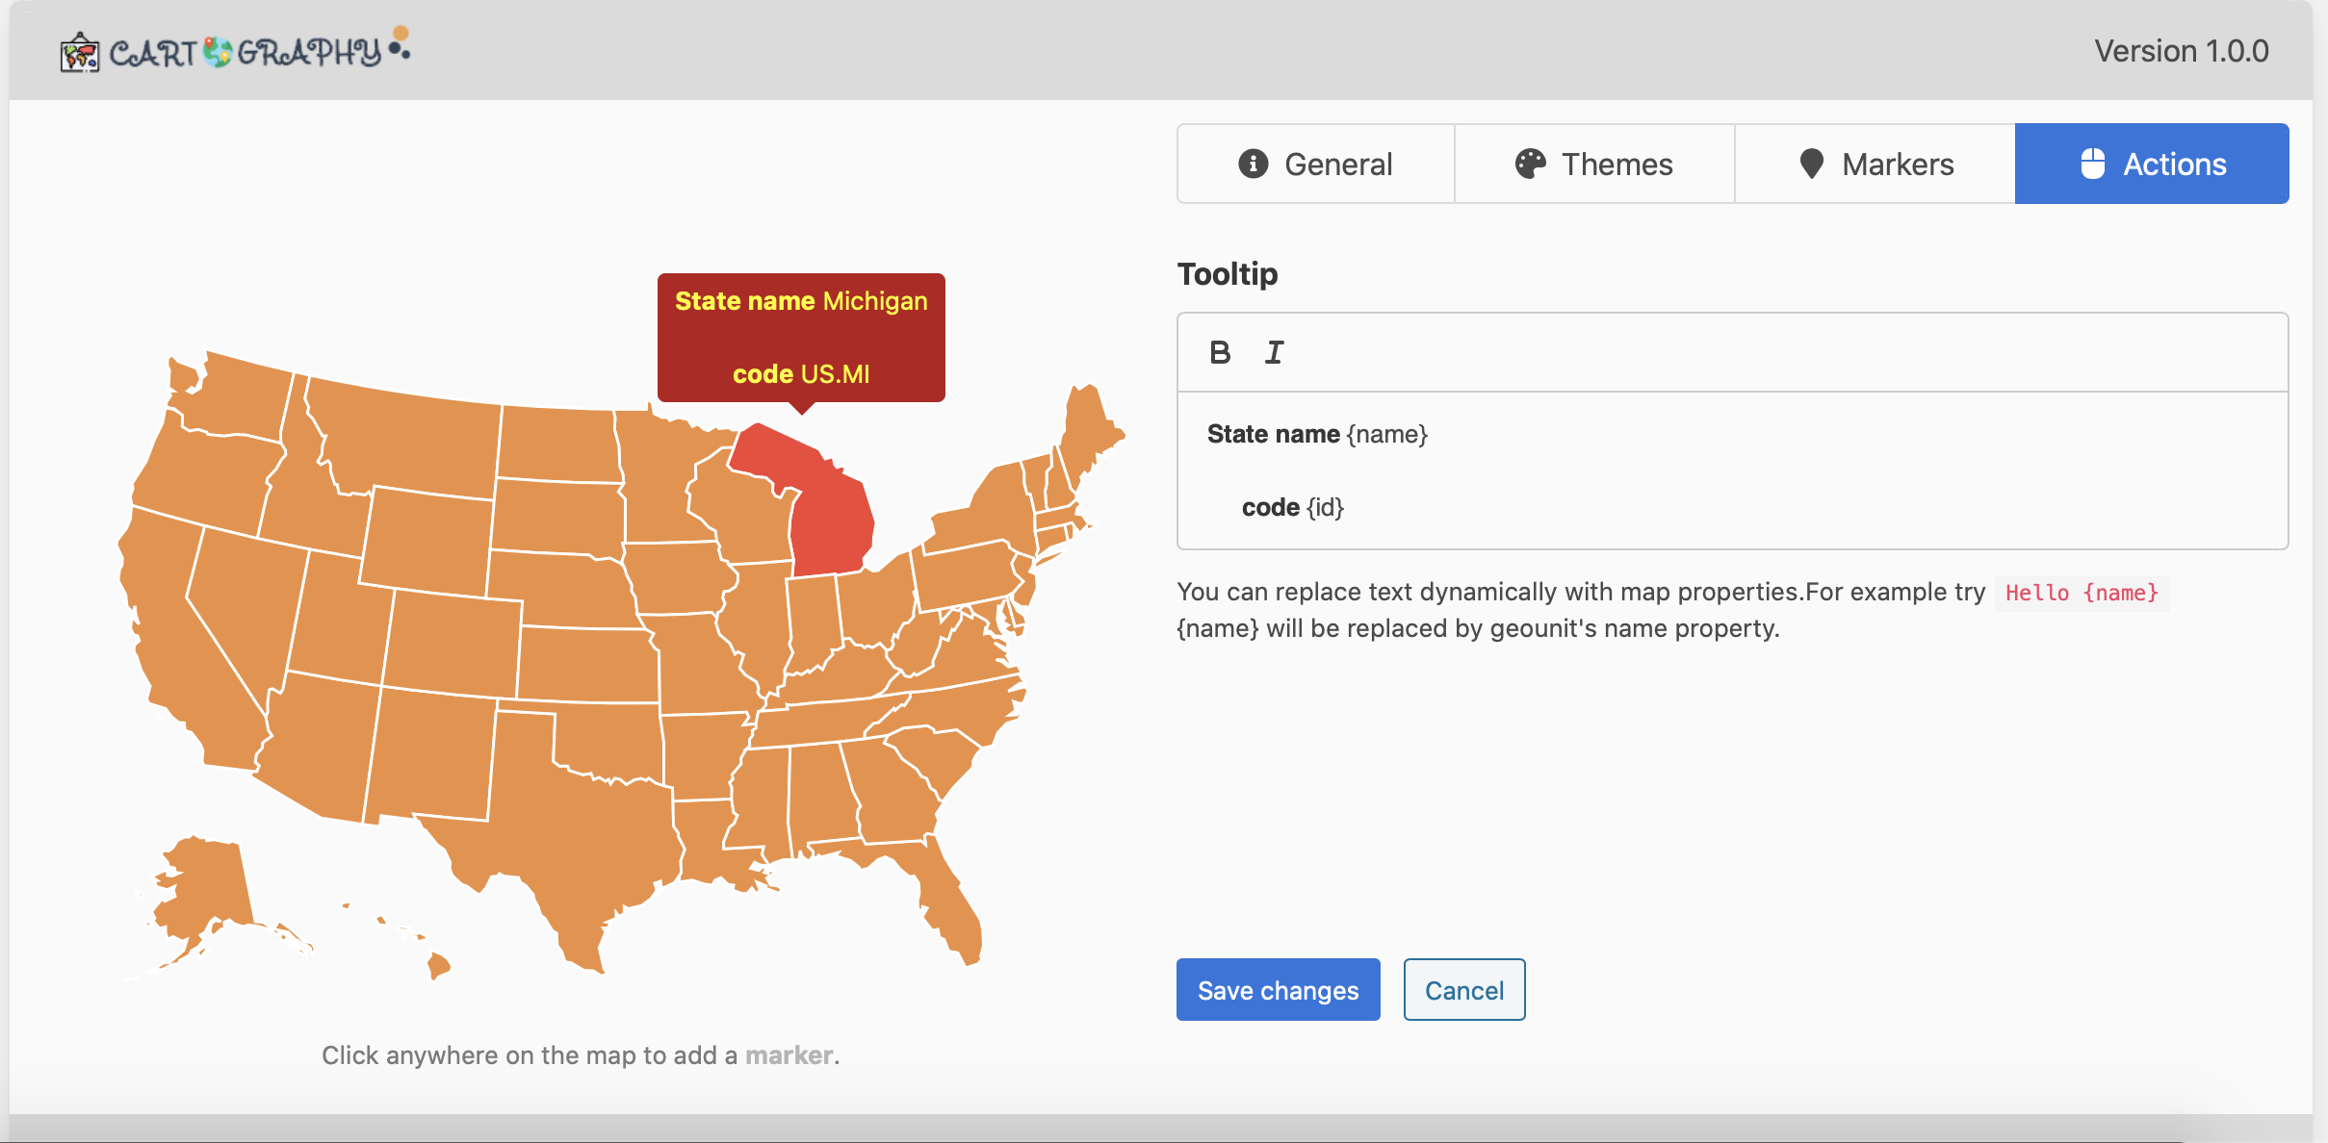Cancel the current edits

click(1464, 990)
